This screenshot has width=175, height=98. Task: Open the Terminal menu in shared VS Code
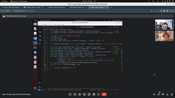pos(59,25)
